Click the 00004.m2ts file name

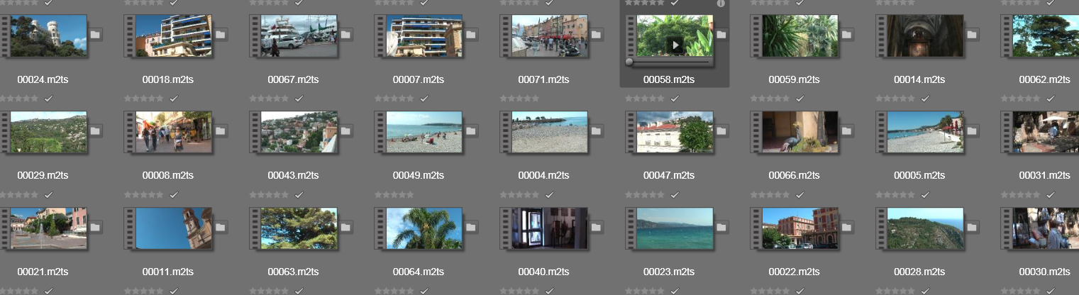tap(543, 175)
